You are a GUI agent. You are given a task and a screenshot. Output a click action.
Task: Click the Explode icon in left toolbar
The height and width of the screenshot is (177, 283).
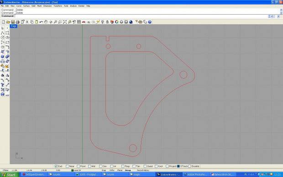click(x=7, y=66)
